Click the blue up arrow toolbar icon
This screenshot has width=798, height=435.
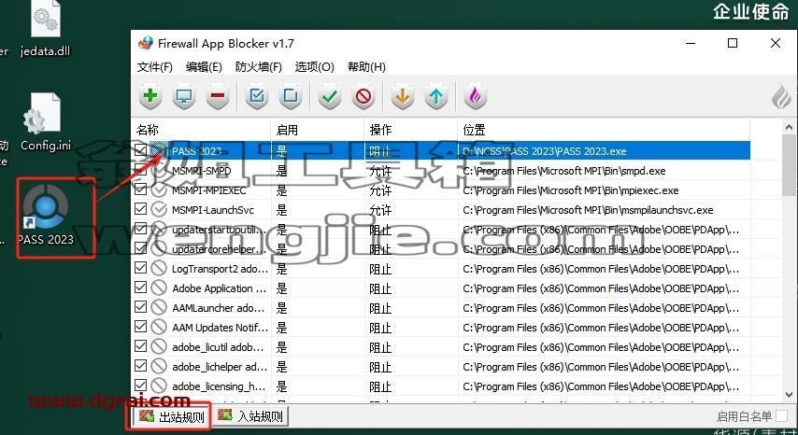[436, 96]
